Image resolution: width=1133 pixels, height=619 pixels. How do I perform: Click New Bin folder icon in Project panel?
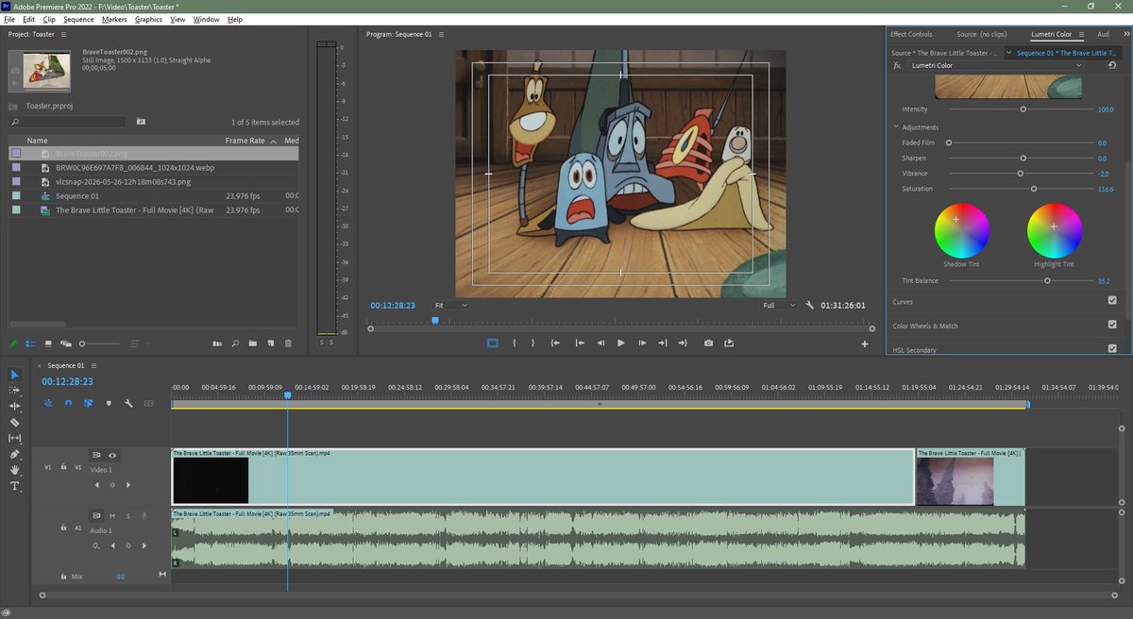[x=252, y=343]
